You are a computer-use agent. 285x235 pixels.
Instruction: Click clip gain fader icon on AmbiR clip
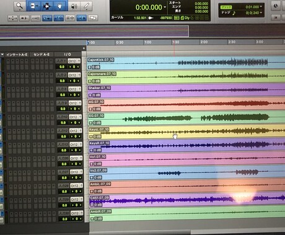click(x=92, y=218)
